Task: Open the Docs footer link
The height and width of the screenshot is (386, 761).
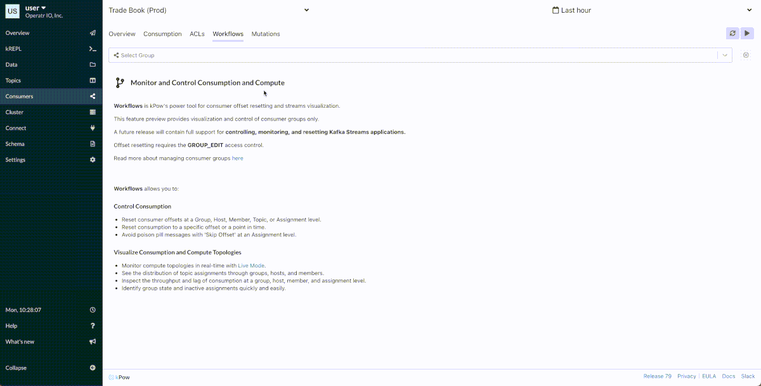Action: pos(729,376)
